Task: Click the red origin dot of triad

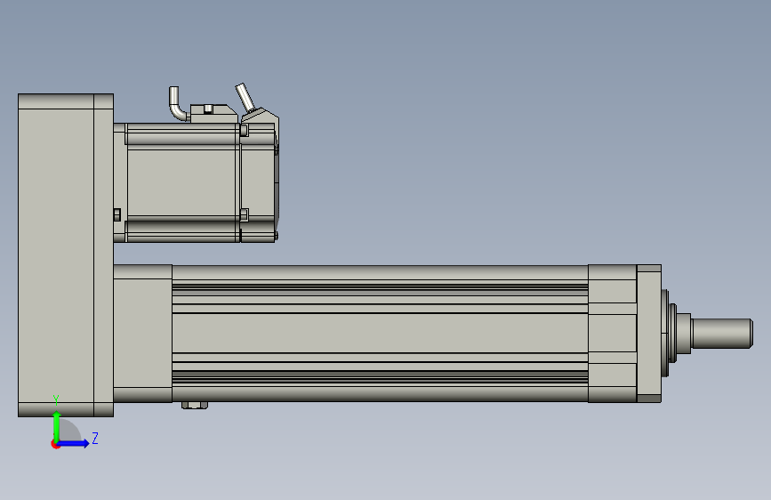Action: coord(55,444)
